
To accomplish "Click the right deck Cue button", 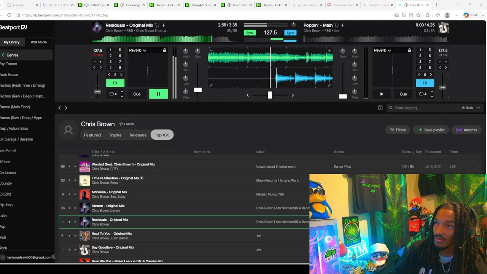I will click(403, 94).
